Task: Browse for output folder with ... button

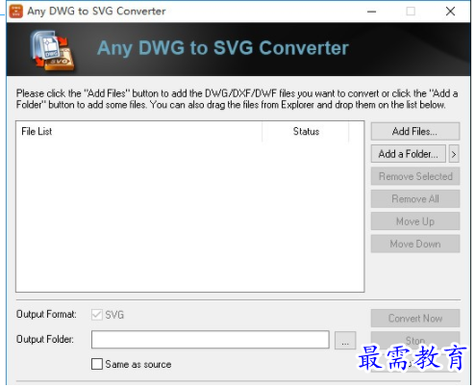Action: coord(345,340)
